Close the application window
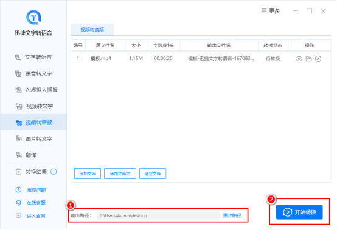337x230 pixels. (x=323, y=11)
